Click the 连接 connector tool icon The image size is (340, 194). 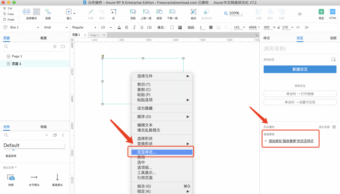[x=48, y=12]
